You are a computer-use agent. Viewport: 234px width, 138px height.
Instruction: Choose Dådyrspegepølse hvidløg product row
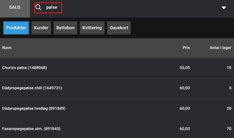point(34,108)
